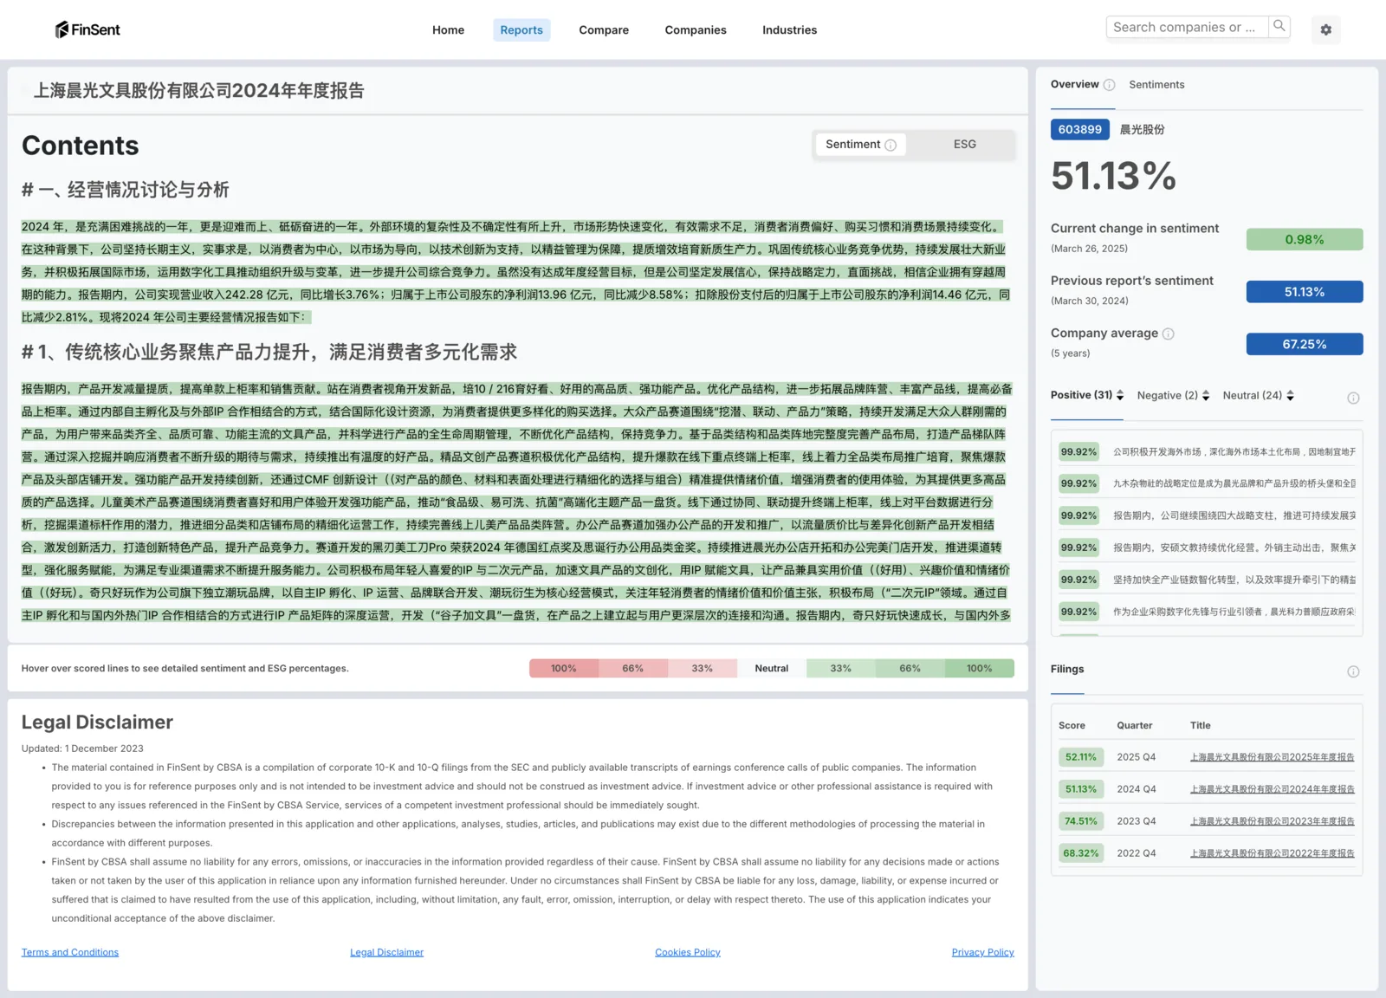The width and height of the screenshot is (1386, 998).
Task: Click the Score column header
Action: (x=1072, y=725)
